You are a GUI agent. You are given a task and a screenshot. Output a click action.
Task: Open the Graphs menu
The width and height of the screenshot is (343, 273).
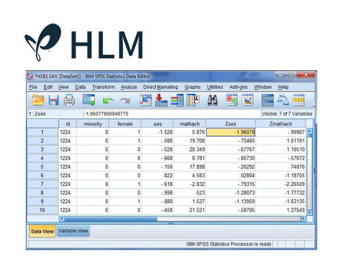pyautogui.click(x=193, y=87)
